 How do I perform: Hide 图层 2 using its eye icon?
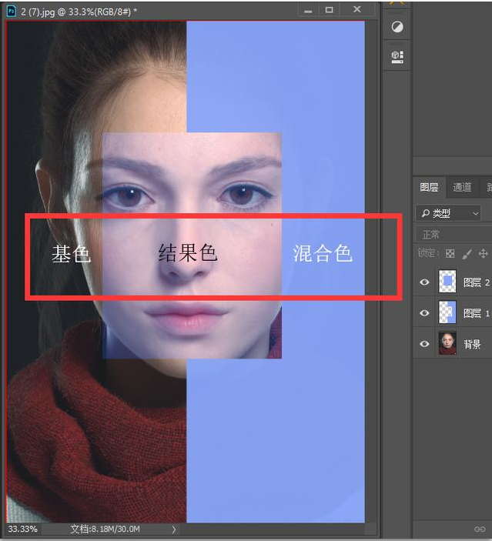tap(424, 282)
